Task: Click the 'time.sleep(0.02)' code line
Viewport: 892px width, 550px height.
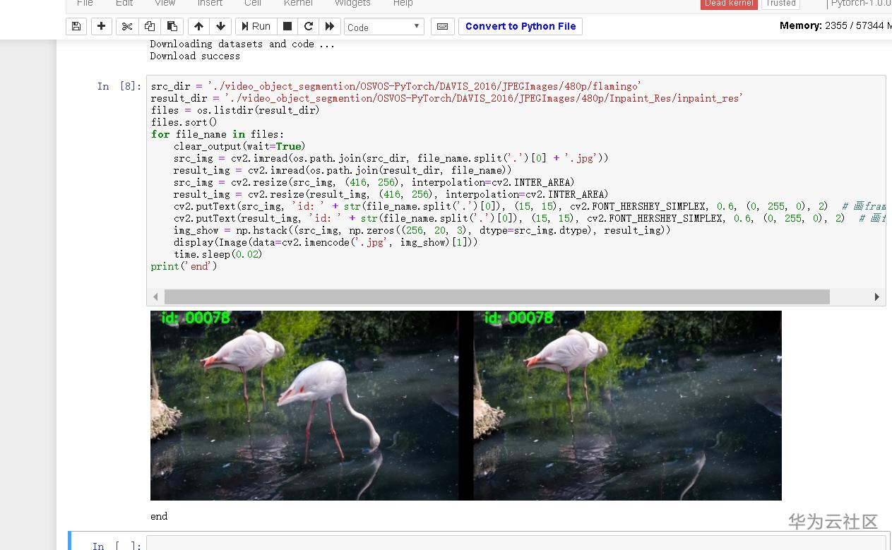Action: 218,254
